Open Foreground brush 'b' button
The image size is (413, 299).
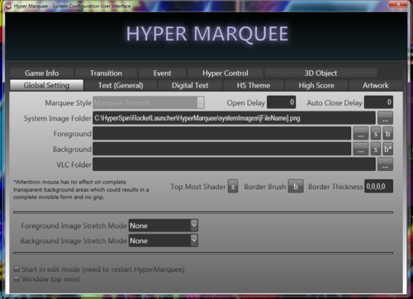point(388,134)
